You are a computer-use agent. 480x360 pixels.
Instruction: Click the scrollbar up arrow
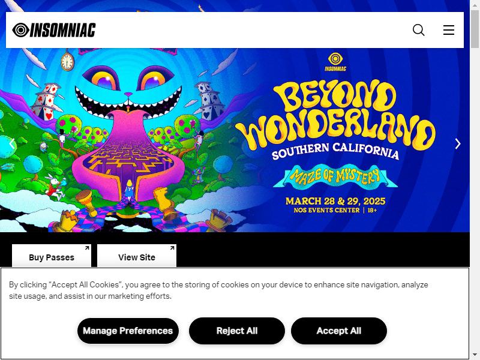tap(475, 4)
